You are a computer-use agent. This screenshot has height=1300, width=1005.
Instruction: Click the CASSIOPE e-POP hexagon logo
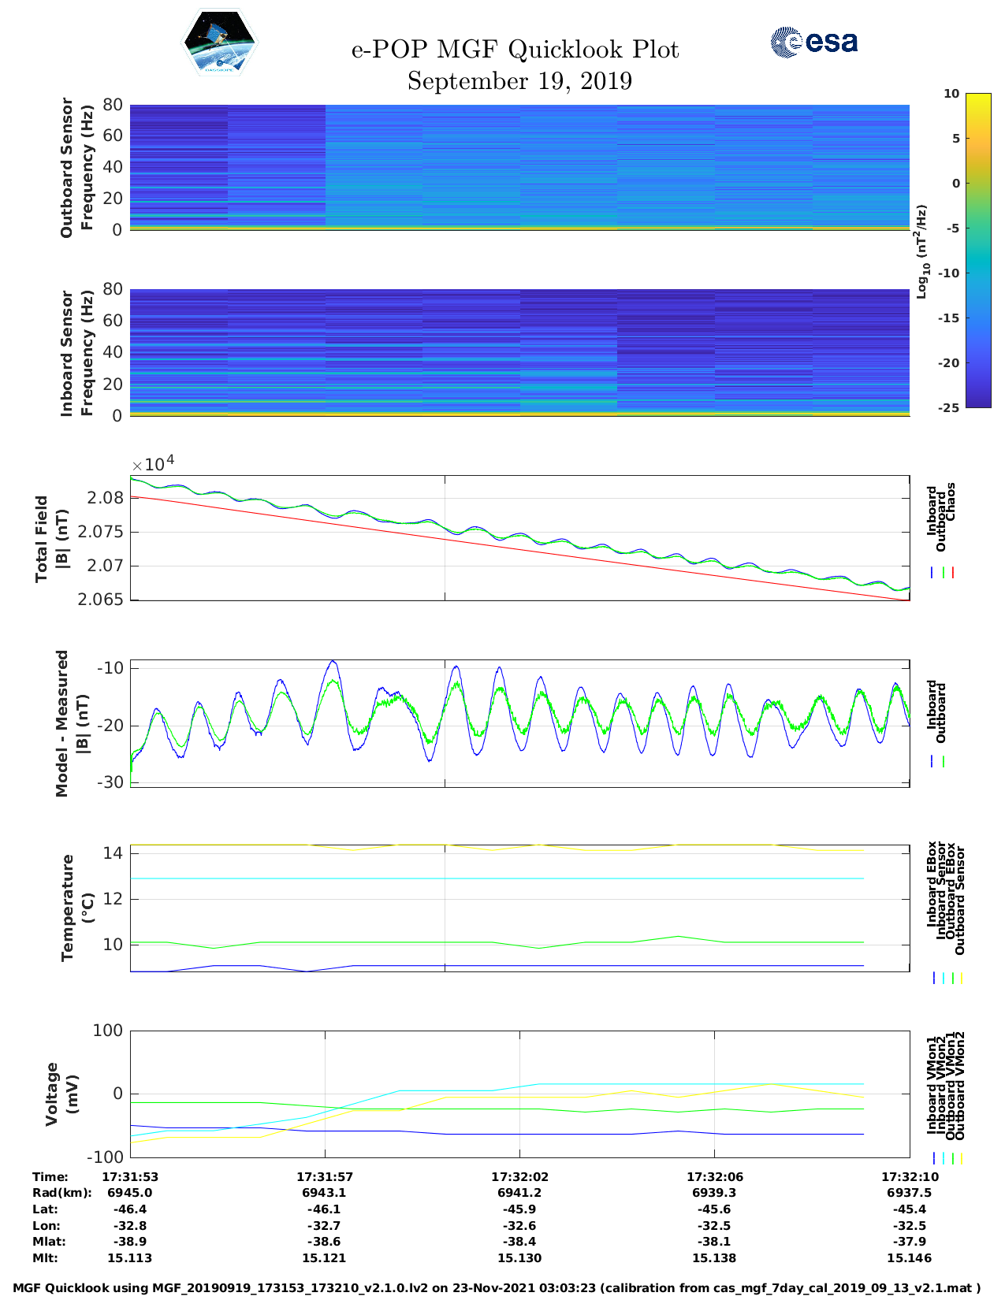pos(219,43)
